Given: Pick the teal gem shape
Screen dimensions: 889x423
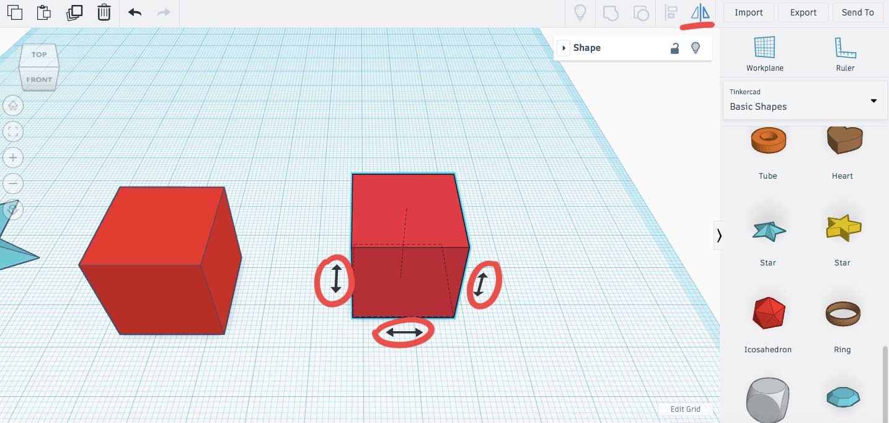Looking at the screenshot, I should 843,397.
